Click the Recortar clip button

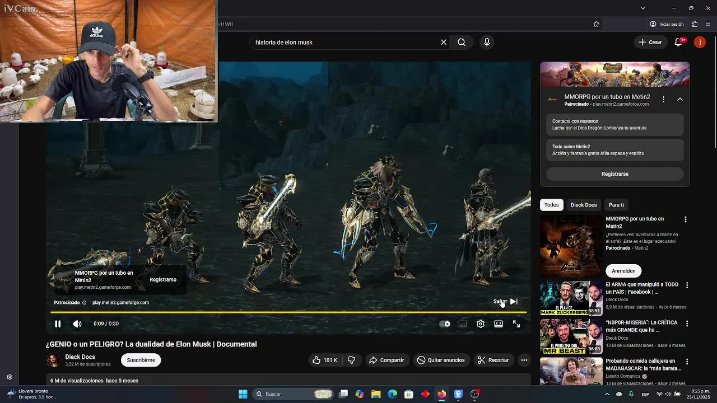(x=493, y=360)
